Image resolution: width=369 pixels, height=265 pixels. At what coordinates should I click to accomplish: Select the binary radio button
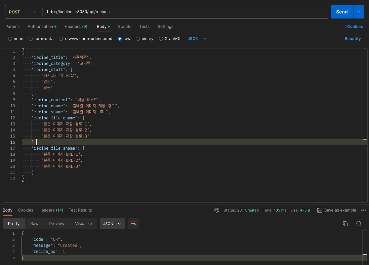tap(138, 39)
